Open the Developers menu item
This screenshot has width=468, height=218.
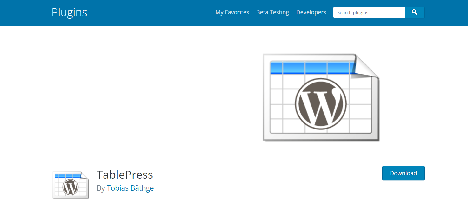click(x=311, y=12)
